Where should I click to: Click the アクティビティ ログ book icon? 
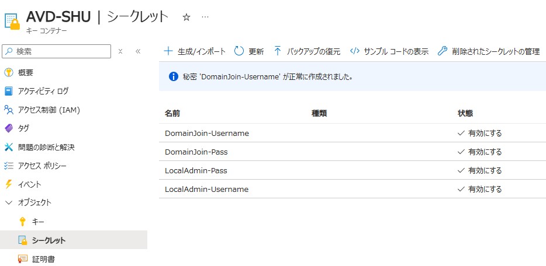click(9, 92)
